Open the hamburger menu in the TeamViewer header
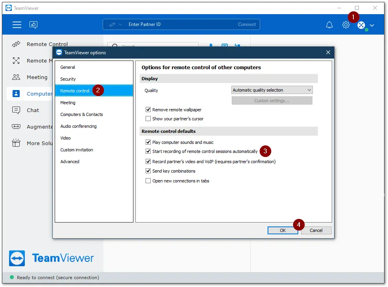388x287 pixels. pyautogui.click(x=17, y=24)
